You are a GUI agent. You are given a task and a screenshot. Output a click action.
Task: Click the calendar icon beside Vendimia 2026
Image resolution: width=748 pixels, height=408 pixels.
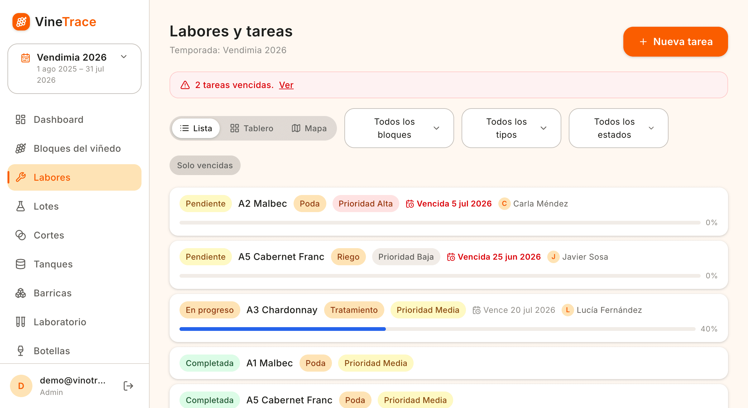click(26, 58)
